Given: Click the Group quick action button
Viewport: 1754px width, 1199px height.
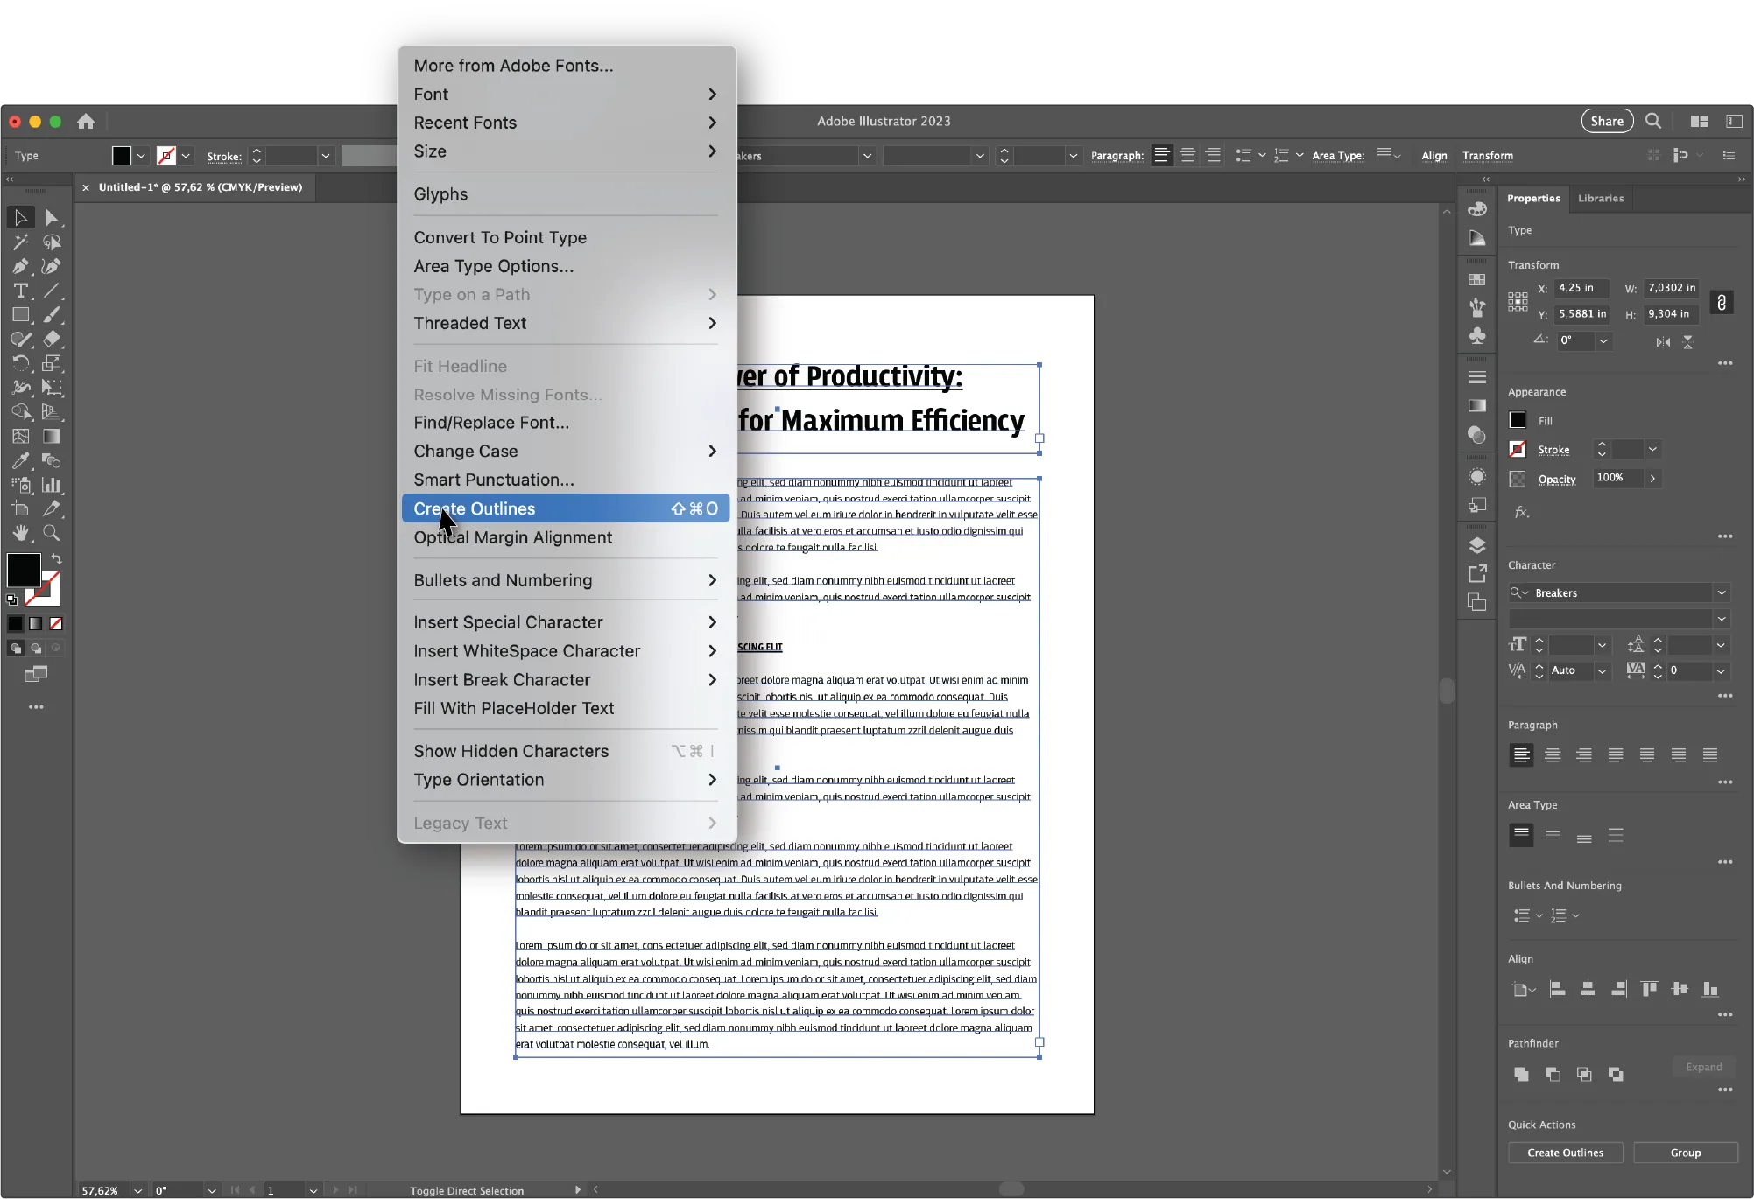Looking at the screenshot, I should pyautogui.click(x=1685, y=1153).
